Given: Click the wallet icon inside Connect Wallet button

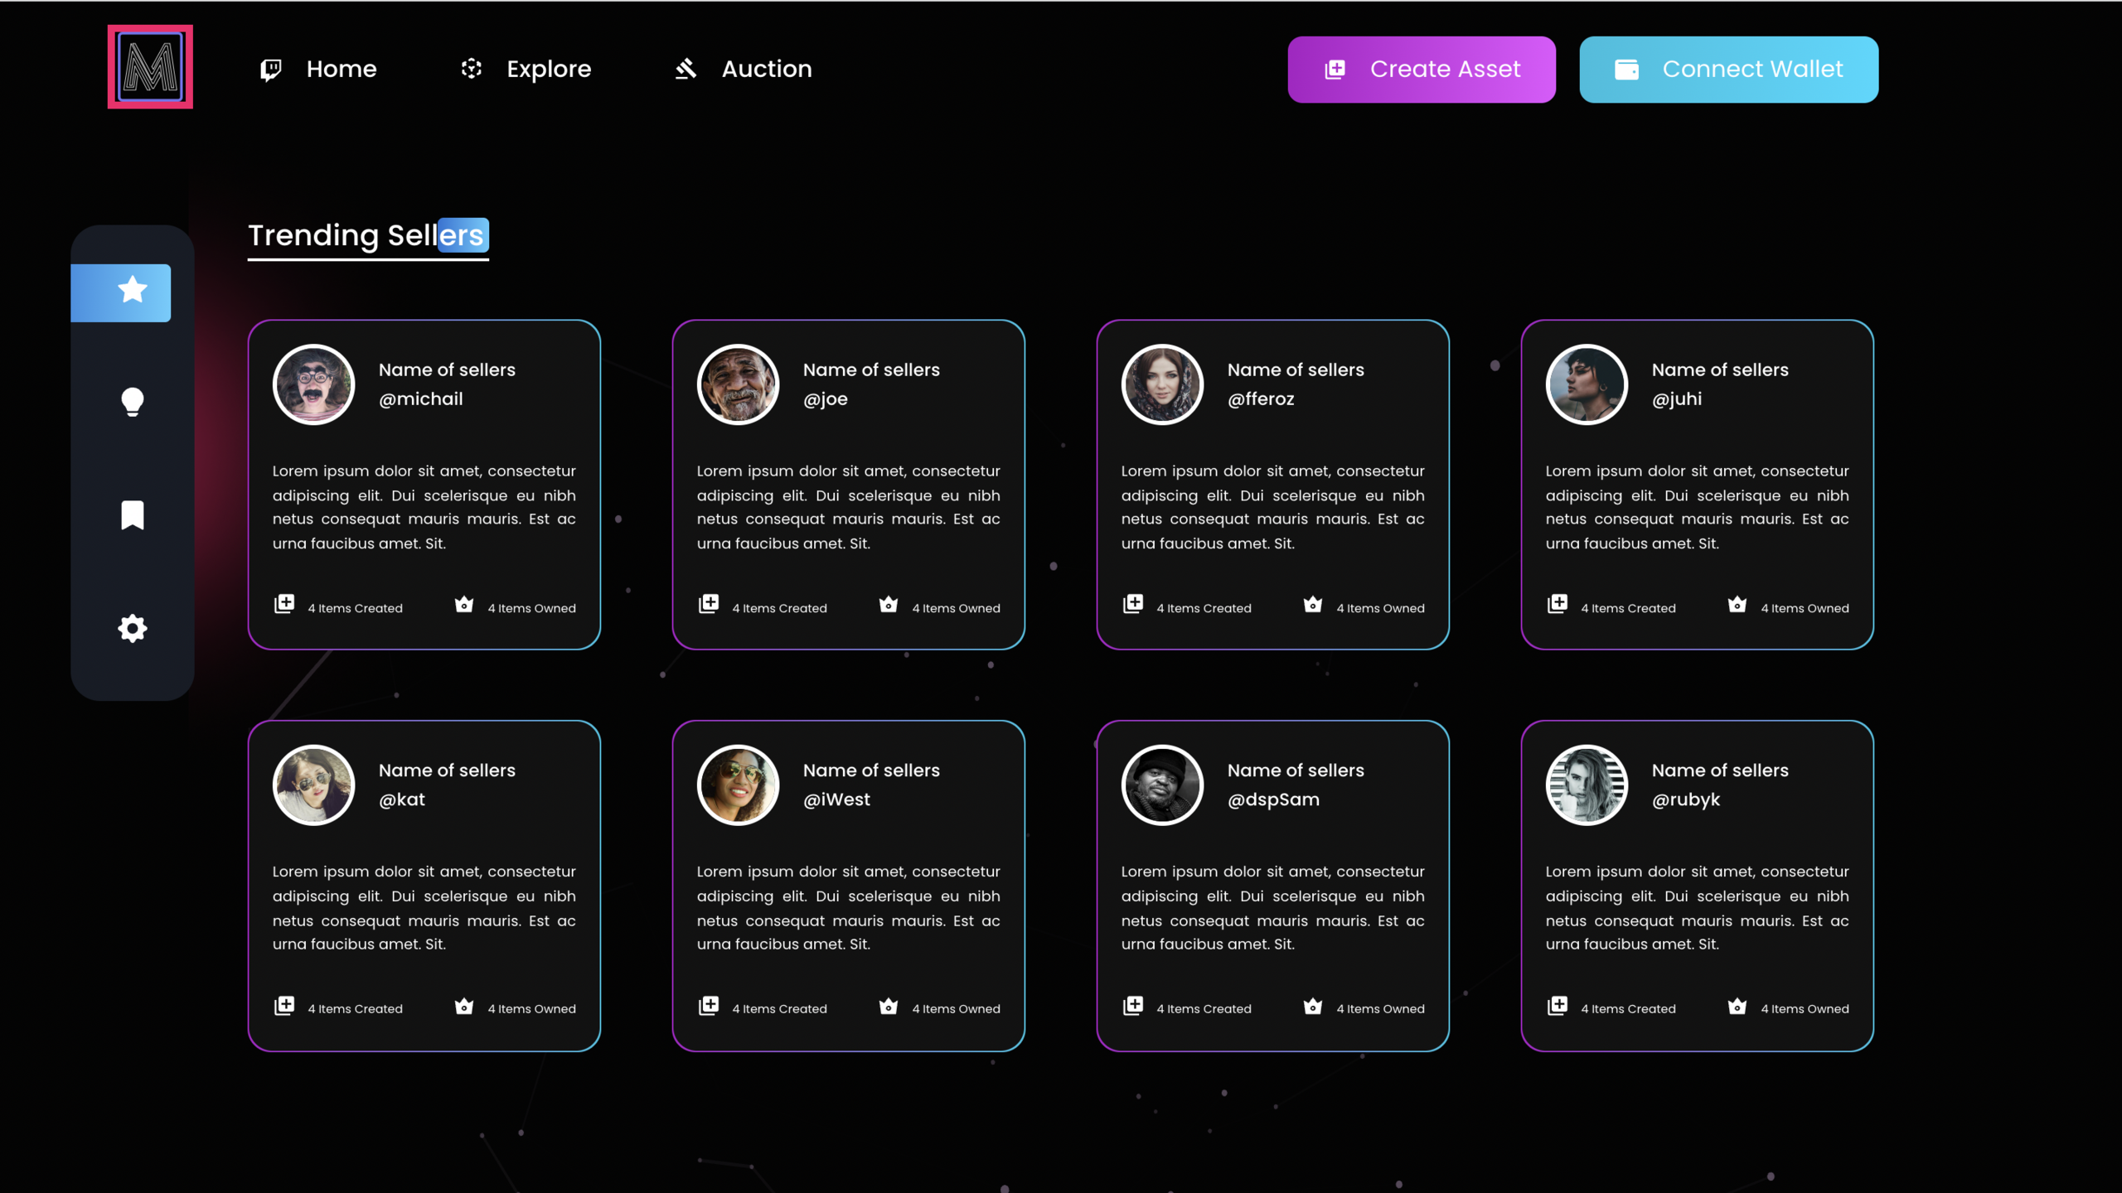Looking at the screenshot, I should (x=1628, y=70).
